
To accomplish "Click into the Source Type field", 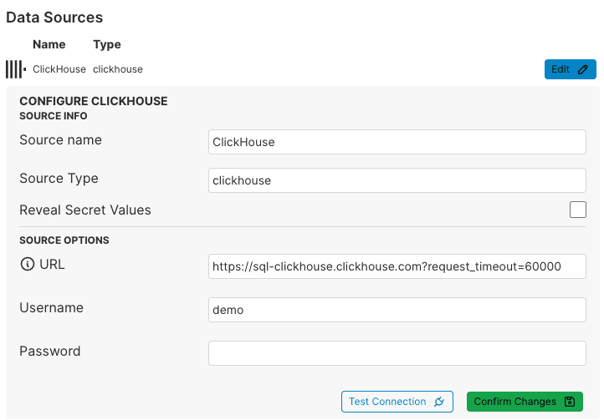I will point(397,180).
